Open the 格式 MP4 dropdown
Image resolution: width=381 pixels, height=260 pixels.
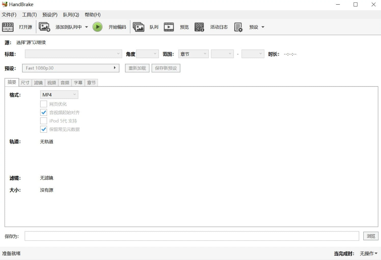(59, 95)
